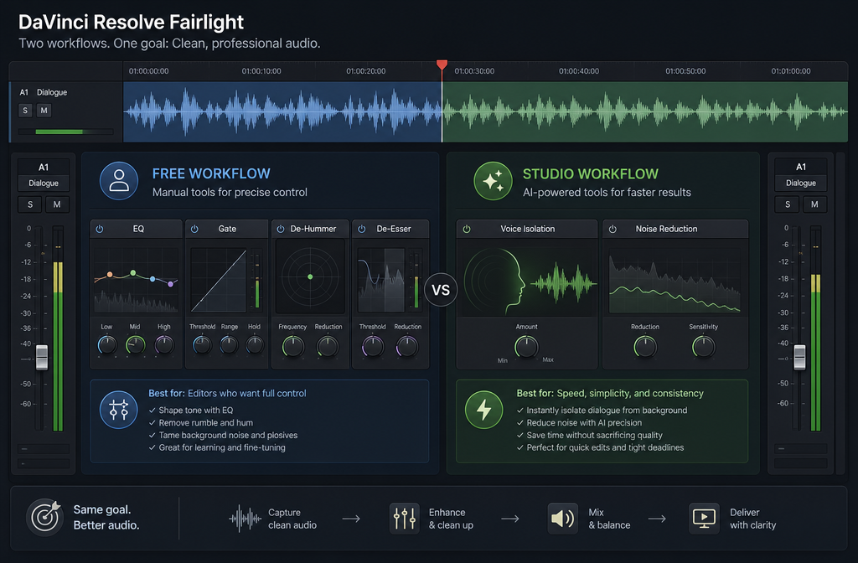Click the monitor play icon for Deliver with clarity
The width and height of the screenshot is (858, 563).
coord(704,518)
